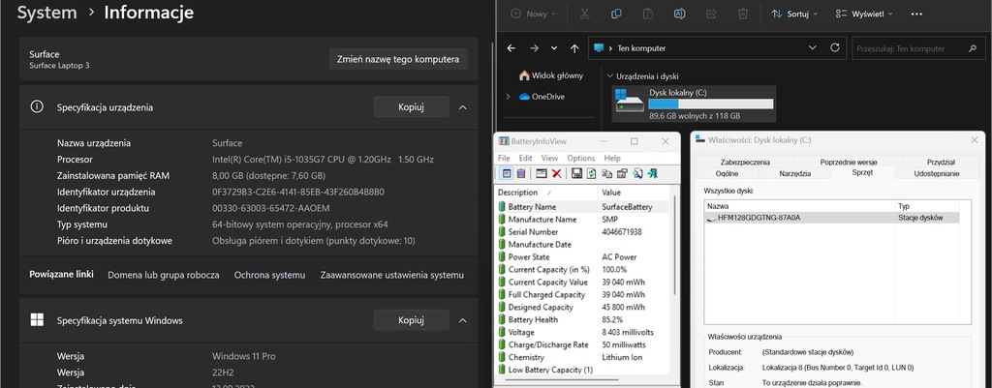Image resolution: width=992 pixels, height=388 pixels.
Task: Collapse the Specyfikacja urządzenia section
Action: pyautogui.click(x=462, y=107)
